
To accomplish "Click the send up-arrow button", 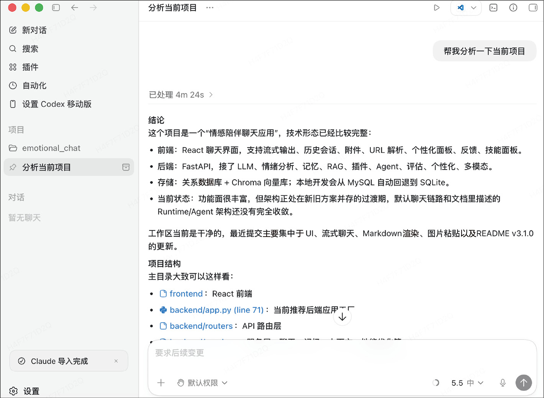I will (524, 383).
